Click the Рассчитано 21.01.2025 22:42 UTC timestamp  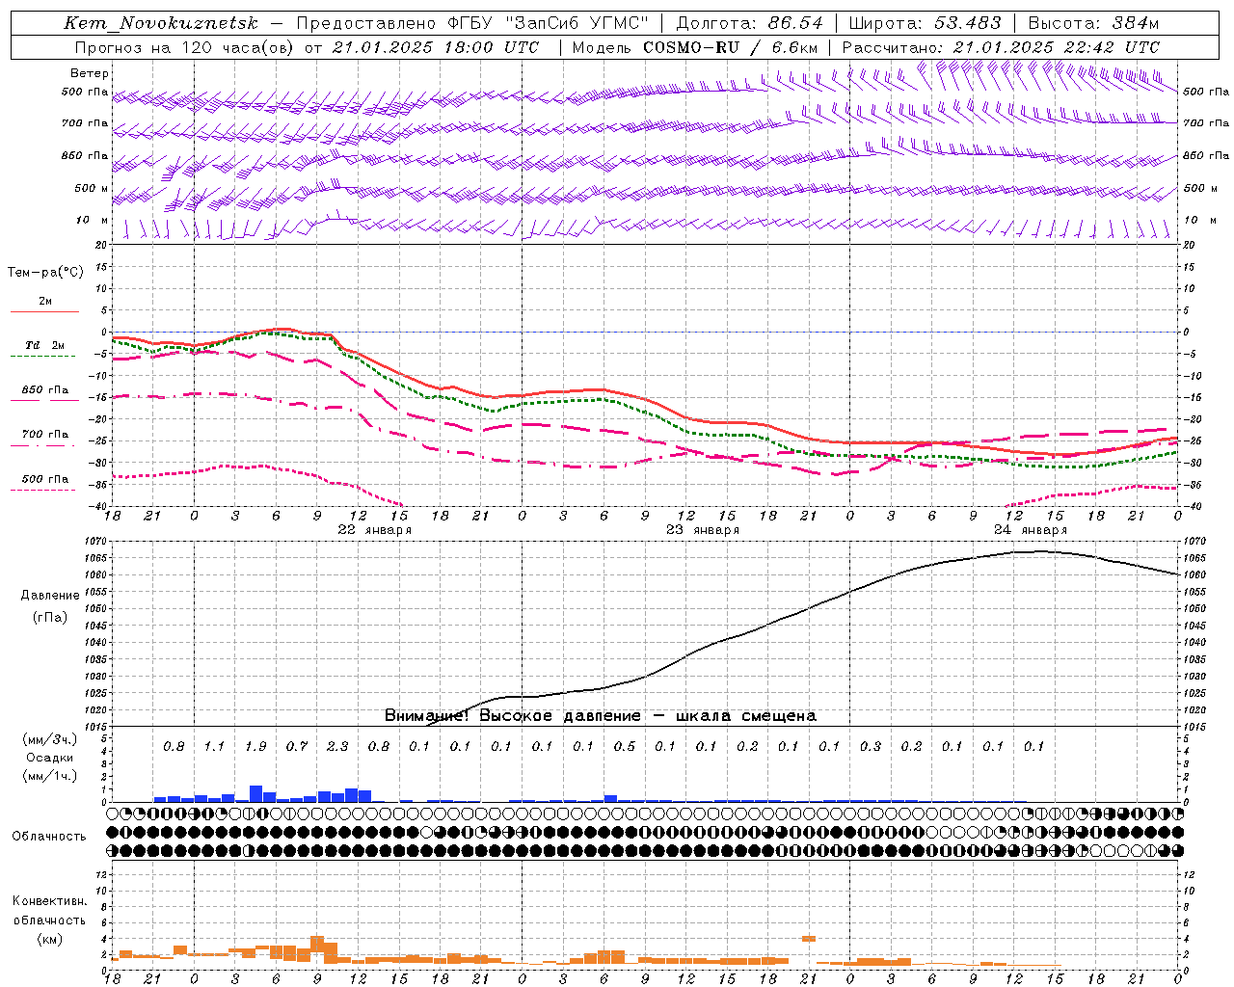(x=1001, y=46)
